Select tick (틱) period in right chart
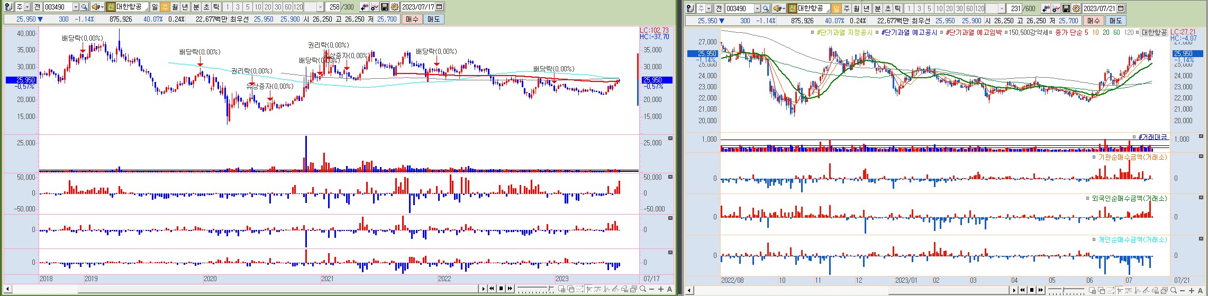1208x296 pixels. (897, 8)
